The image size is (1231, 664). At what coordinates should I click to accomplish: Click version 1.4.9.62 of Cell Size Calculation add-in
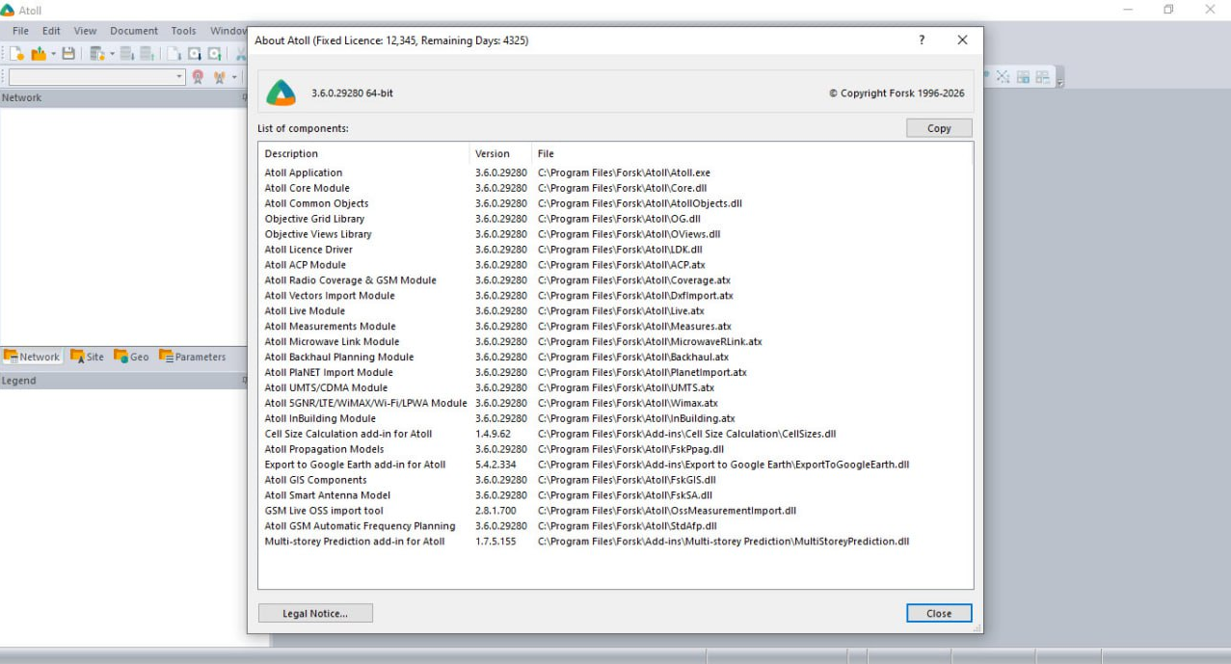click(x=493, y=434)
